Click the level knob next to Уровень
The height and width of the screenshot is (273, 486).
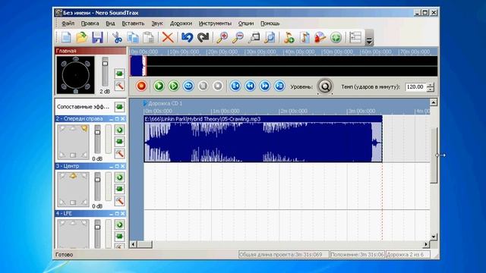point(325,86)
